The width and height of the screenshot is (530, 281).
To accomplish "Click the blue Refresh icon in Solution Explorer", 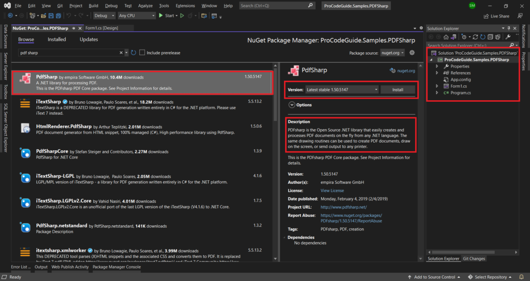I will pos(483,37).
